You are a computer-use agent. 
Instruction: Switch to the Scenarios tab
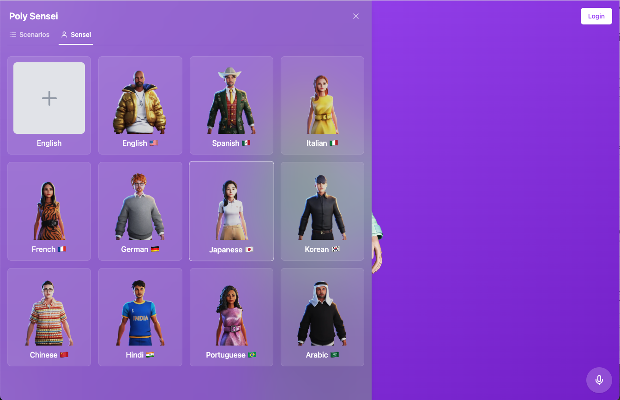click(x=30, y=35)
